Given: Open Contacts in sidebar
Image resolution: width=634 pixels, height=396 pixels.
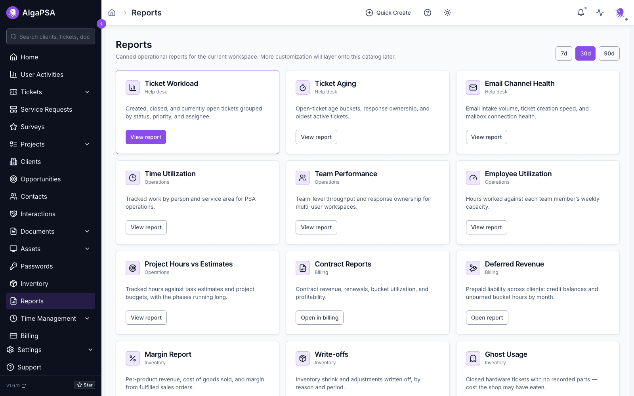Looking at the screenshot, I should [51, 196].
